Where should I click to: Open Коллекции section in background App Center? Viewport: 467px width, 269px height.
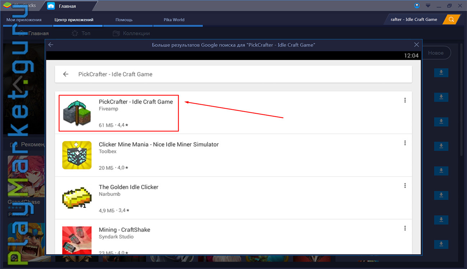(x=131, y=33)
